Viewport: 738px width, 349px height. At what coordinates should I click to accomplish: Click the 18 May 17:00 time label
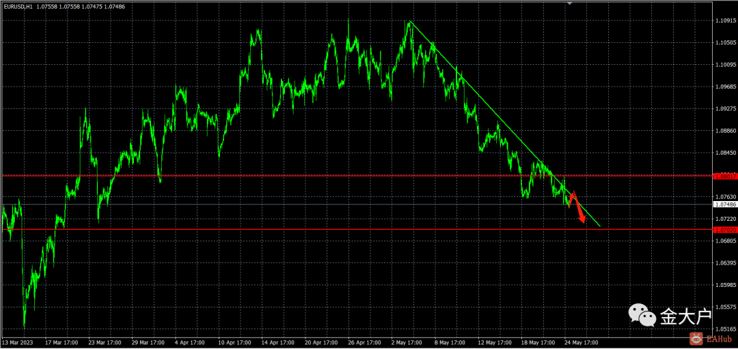coord(536,342)
